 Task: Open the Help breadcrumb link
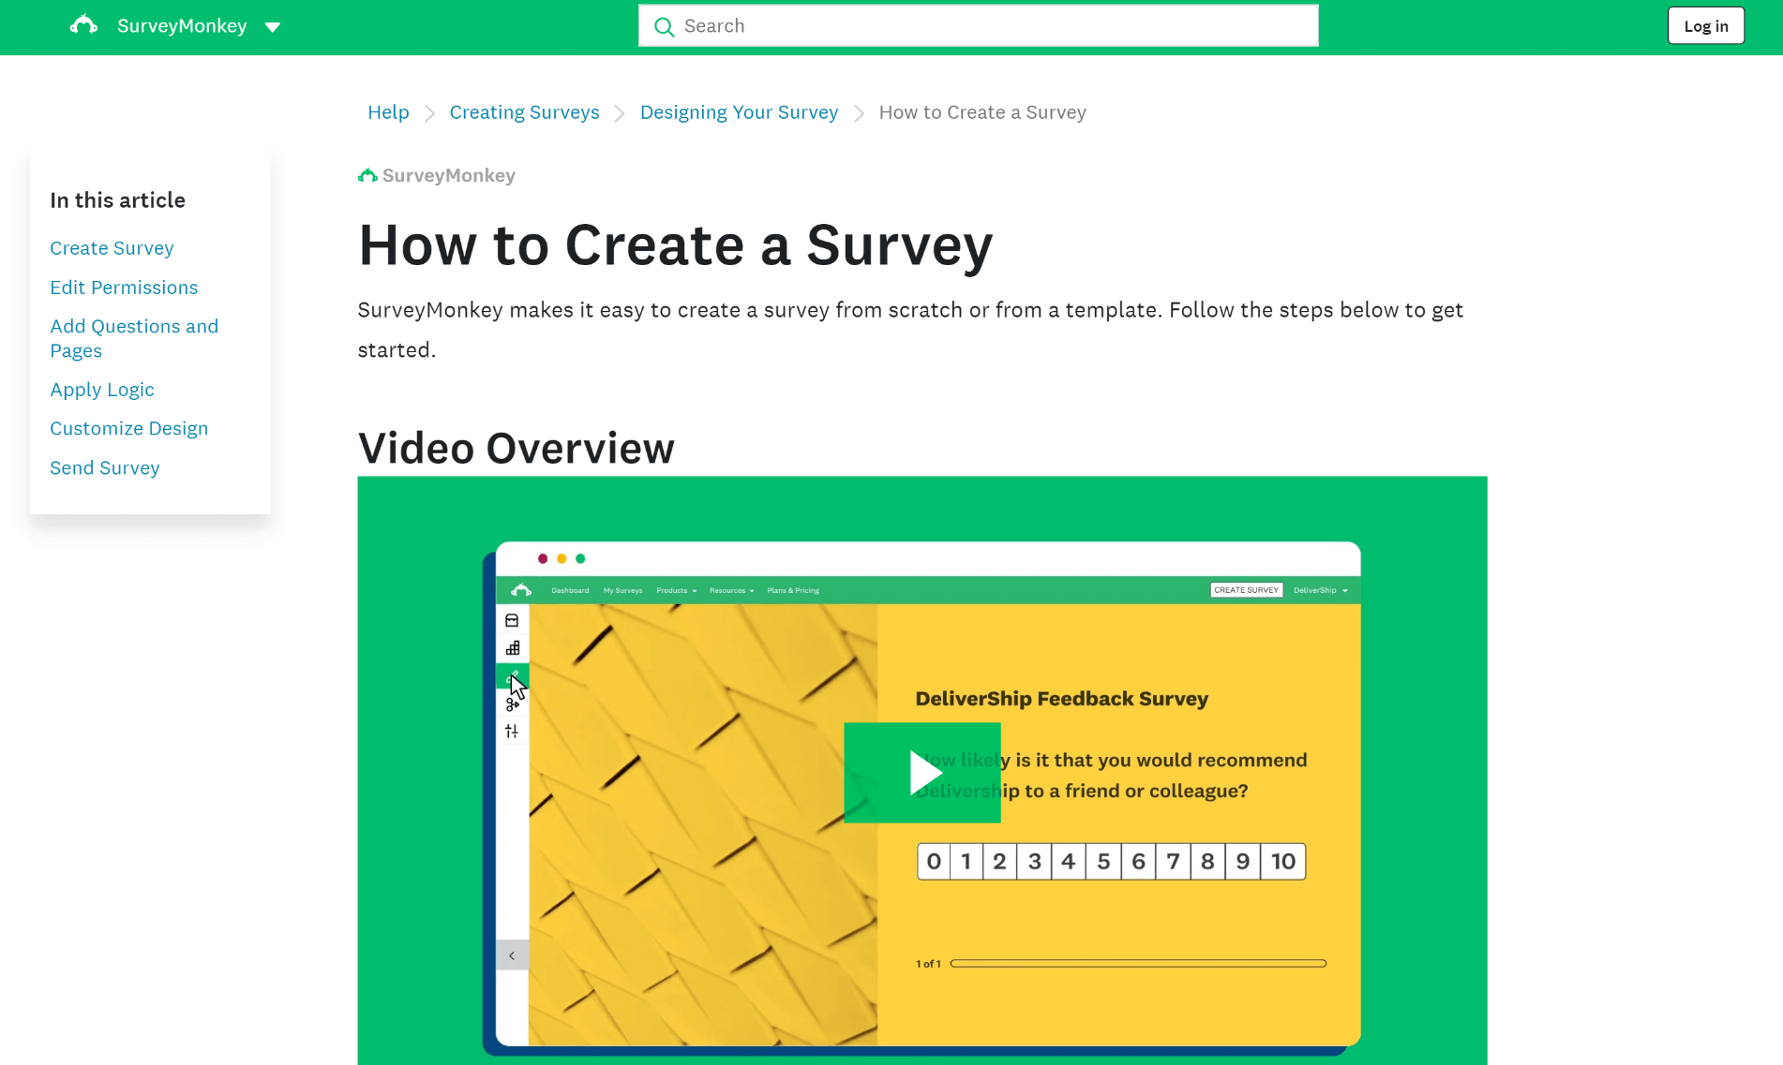[x=388, y=112]
